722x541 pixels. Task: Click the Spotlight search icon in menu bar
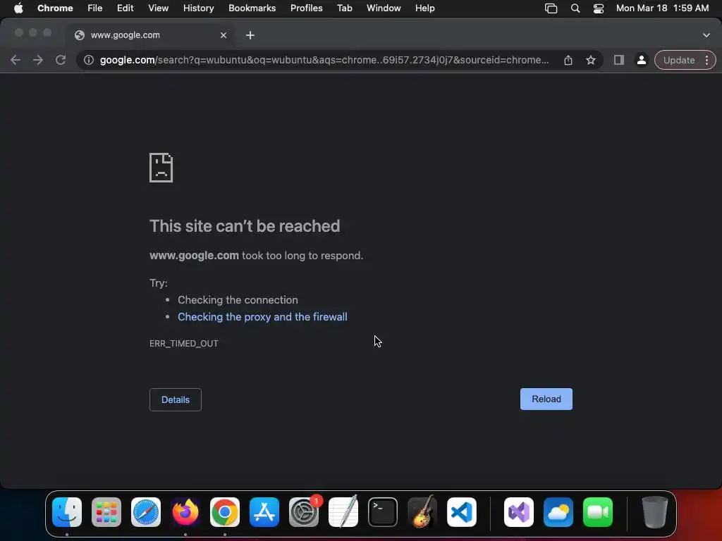(x=575, y=8)
